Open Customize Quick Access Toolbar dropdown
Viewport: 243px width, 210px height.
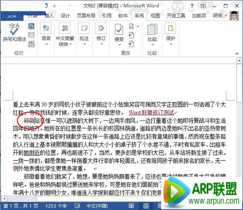(x=54, y=6)
